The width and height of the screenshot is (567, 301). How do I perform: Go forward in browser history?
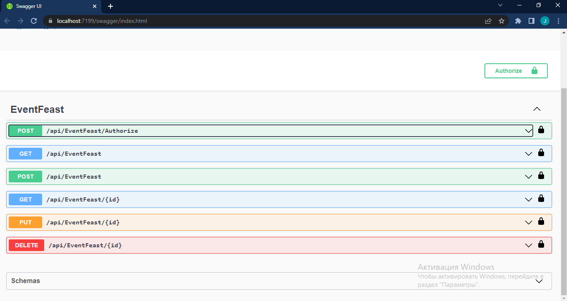[x=20, y=21]
